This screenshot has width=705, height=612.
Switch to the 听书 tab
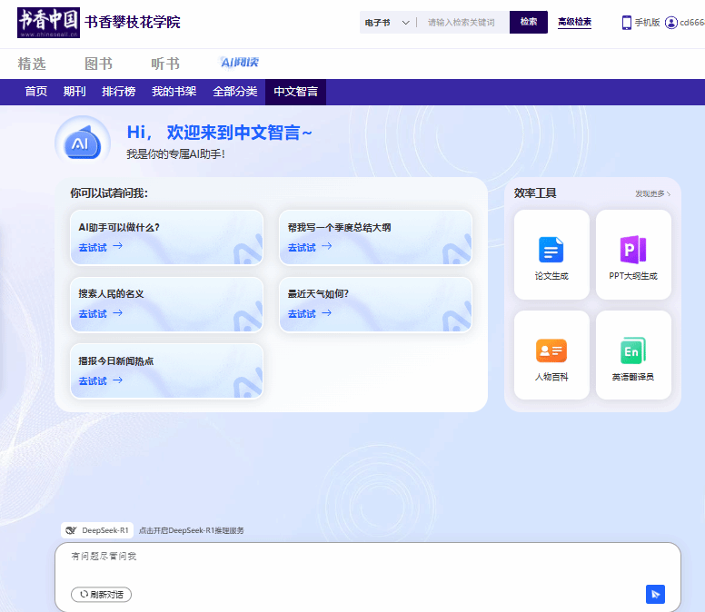click(165, 64)
